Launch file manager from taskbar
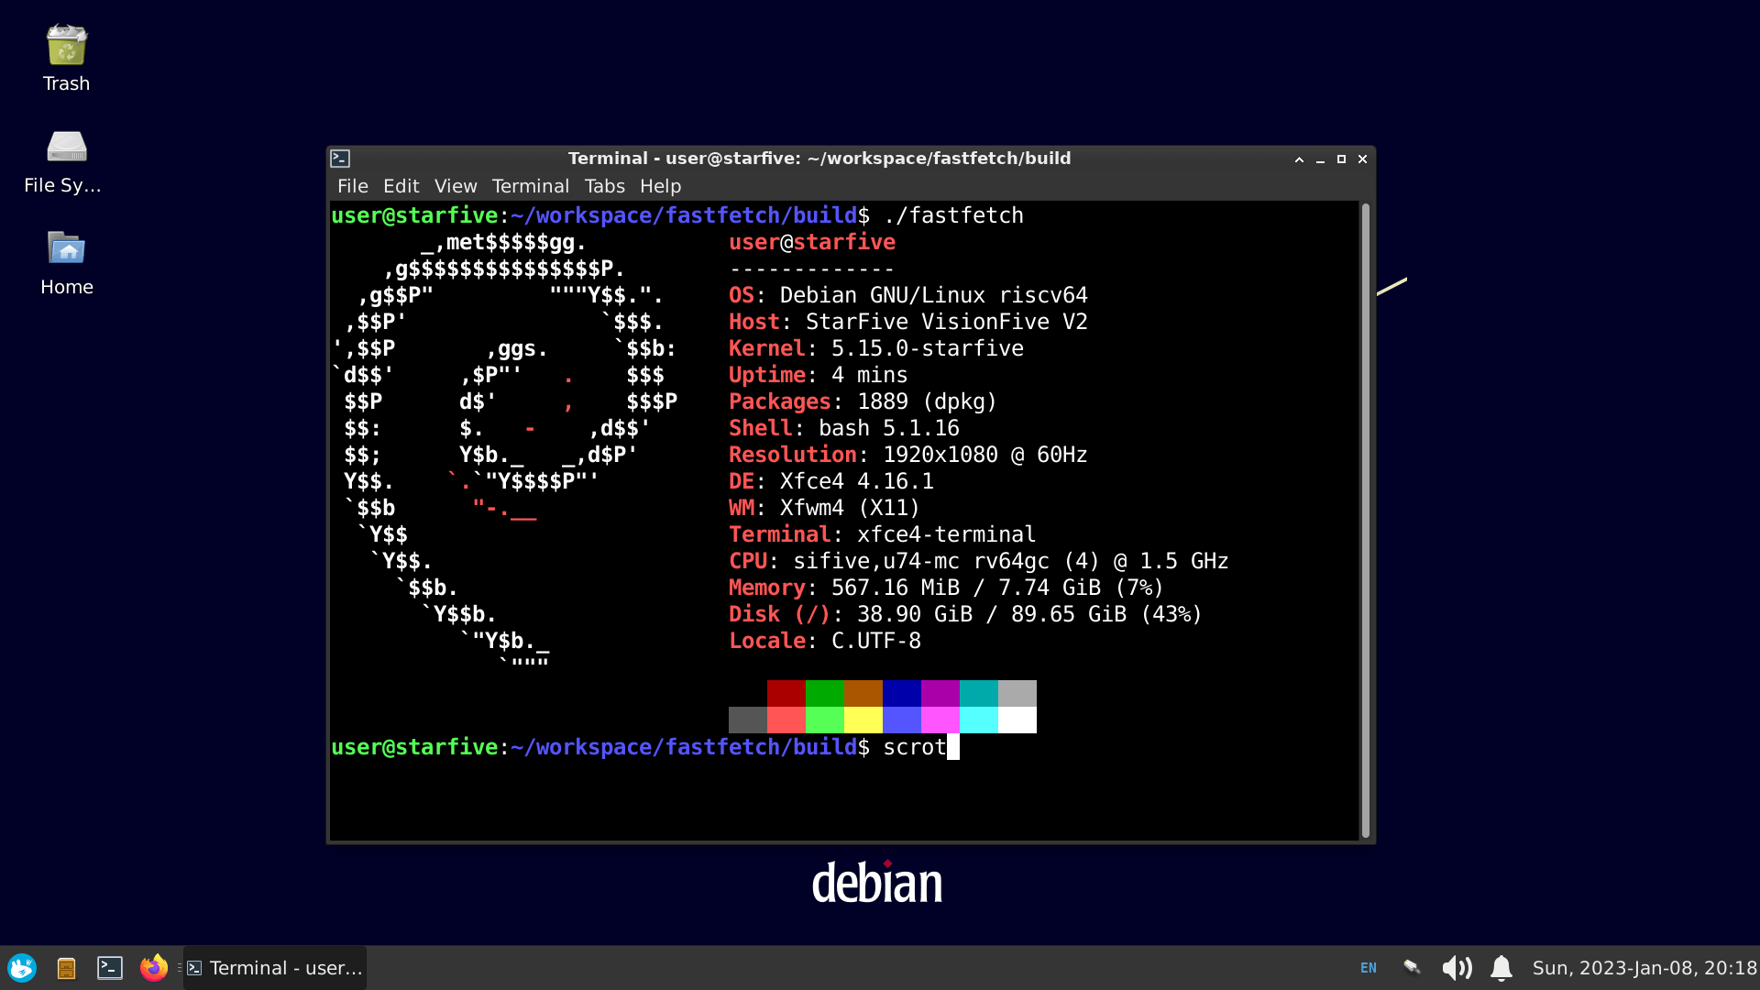This screenshot has width=1760, height=990. 66,968
